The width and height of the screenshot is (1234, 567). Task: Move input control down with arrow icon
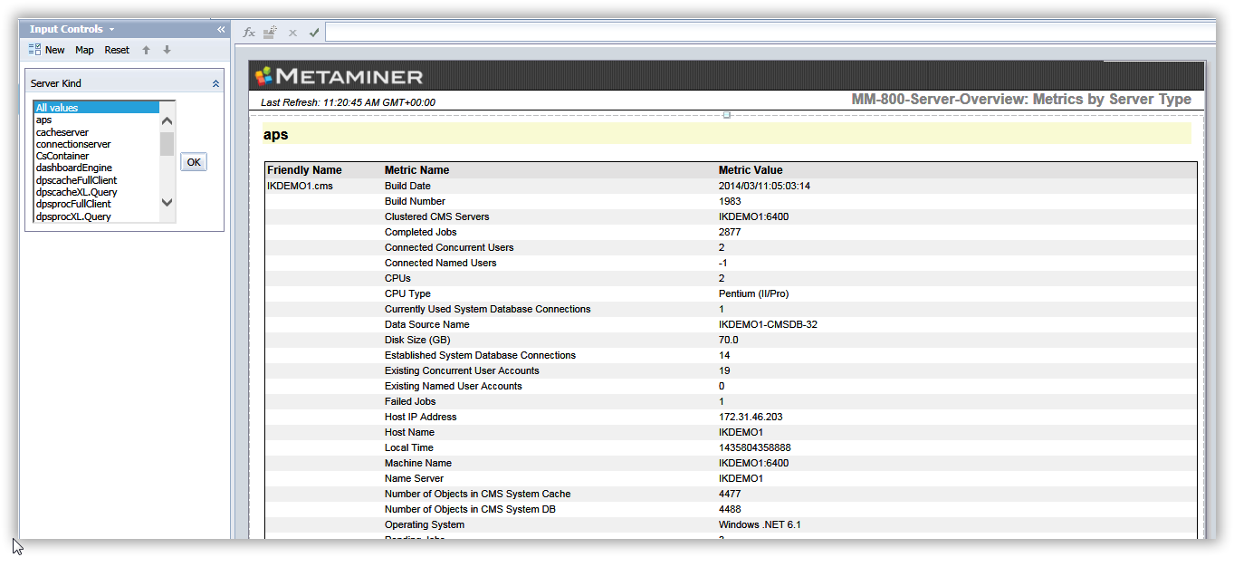coord(167,50)
